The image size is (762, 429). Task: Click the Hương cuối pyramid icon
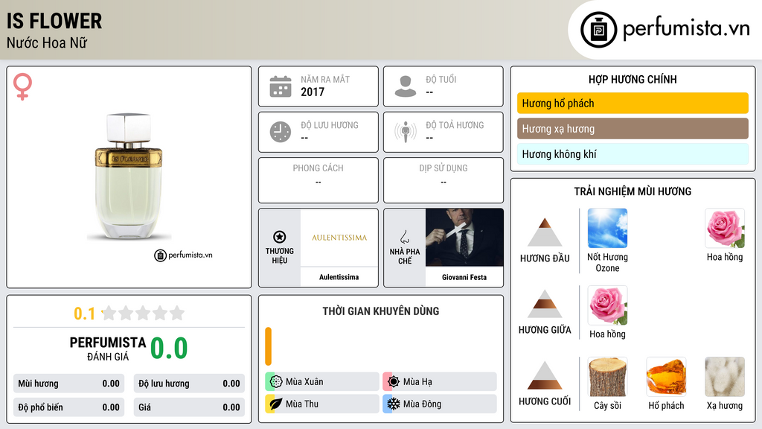pyautogui.click(x=545, y=375)
